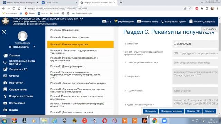Switch to the Почта Mail.ru tab
Viewport: 221px width, 124px height.
(x=59, y=3)
